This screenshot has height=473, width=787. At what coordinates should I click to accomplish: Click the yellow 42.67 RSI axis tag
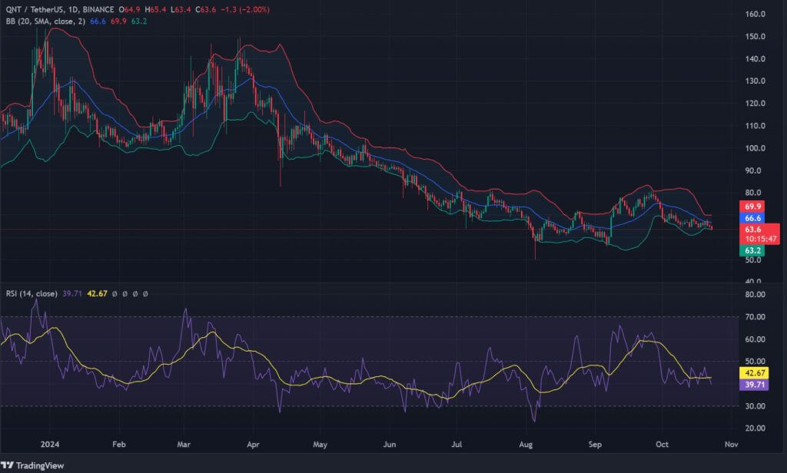[755, 372]
